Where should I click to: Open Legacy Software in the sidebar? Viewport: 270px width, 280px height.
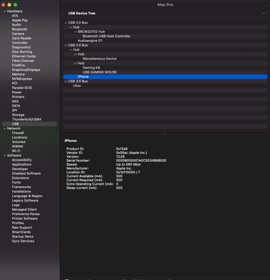tap(25, 200)
